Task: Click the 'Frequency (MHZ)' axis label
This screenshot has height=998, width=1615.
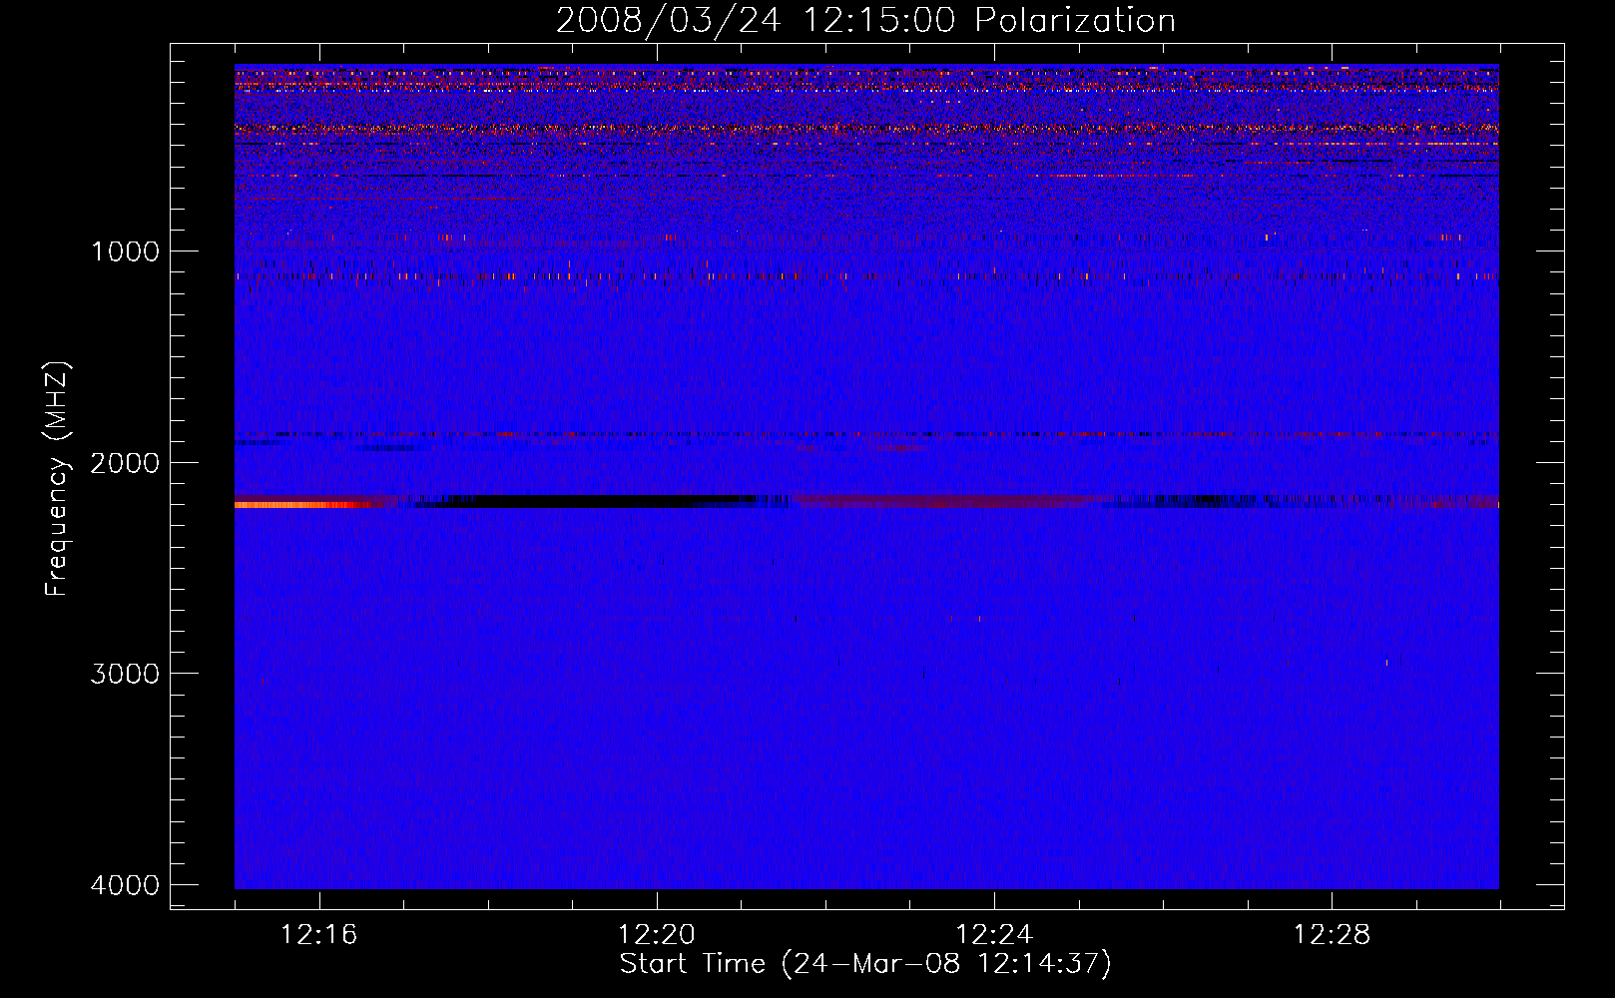Action: [x=57, y=478]
